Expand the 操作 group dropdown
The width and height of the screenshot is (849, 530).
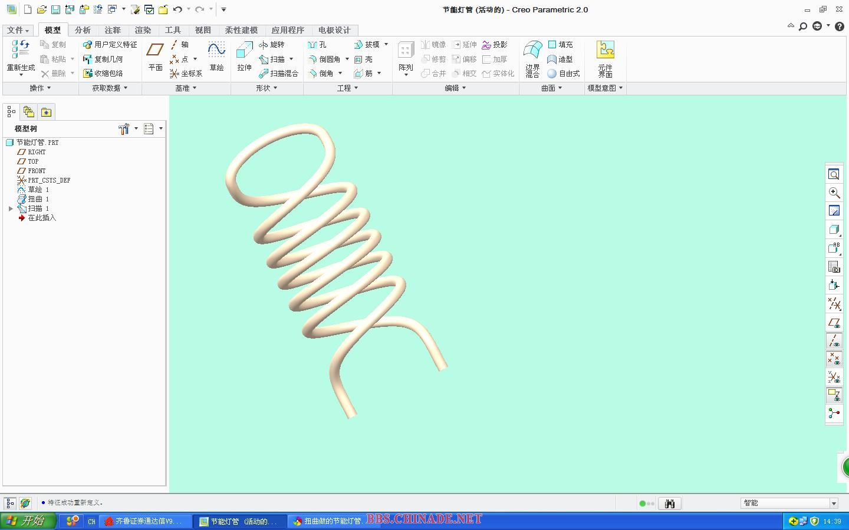coord(40,88)
